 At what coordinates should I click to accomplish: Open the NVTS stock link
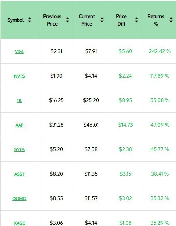point(19,76)
